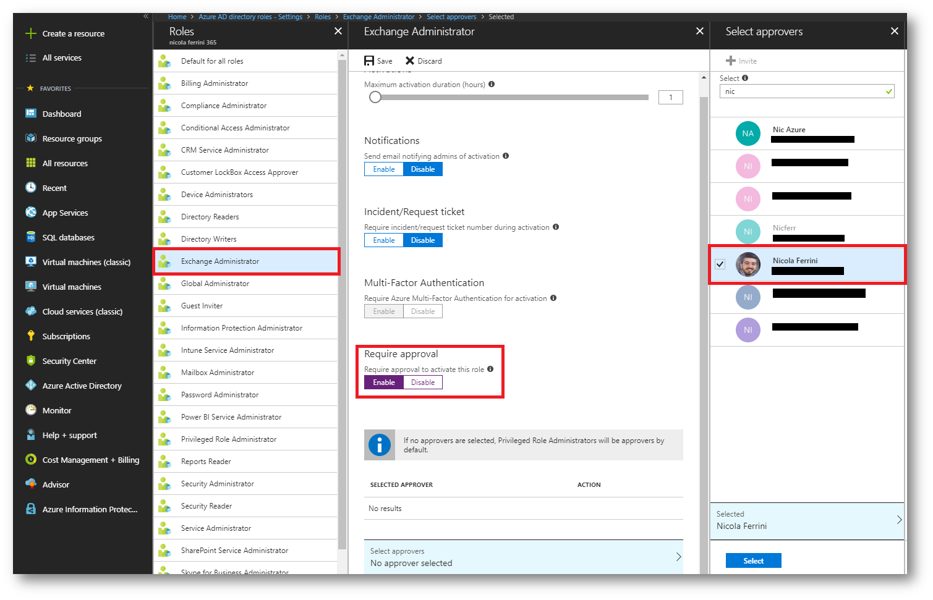Open All services list icon

30,58
